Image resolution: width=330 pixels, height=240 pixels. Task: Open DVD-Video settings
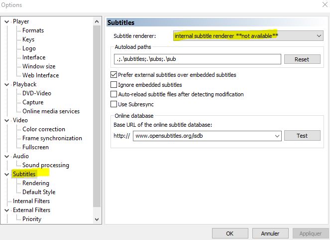(37, 93)
